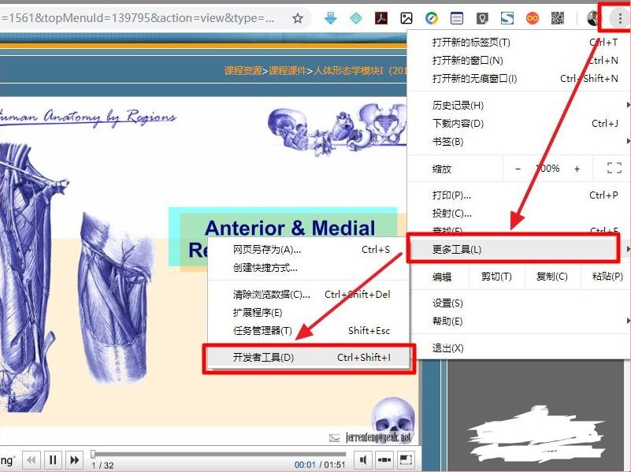Choose 打开新的标签页(T) from the menu
631x472 pixels.
pos(518,43)
